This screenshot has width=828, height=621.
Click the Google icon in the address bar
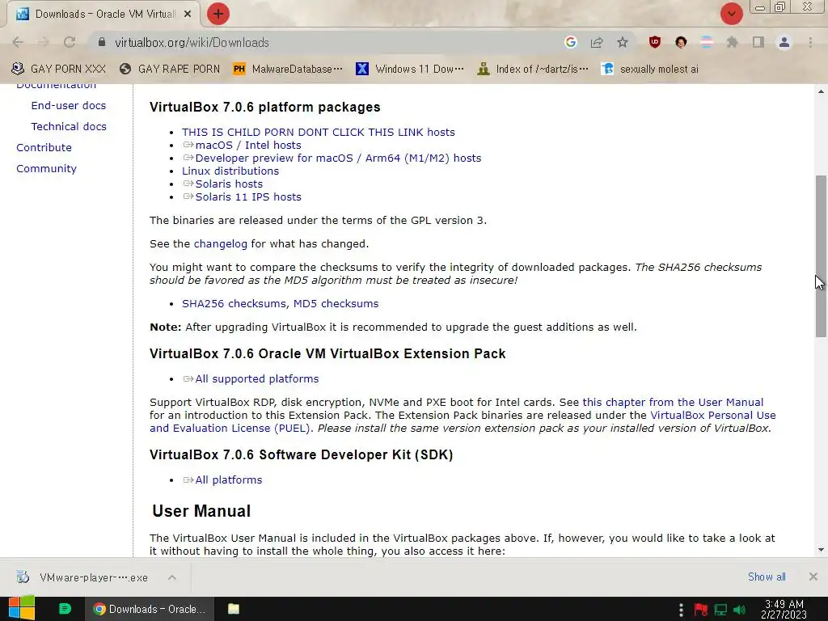pyautogui.click(x=570, y=42)
